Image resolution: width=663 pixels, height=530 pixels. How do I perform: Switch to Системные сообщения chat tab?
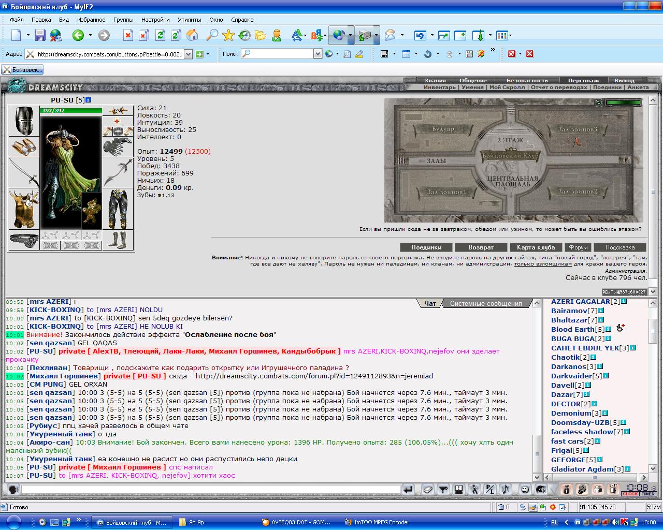[485, 304]
